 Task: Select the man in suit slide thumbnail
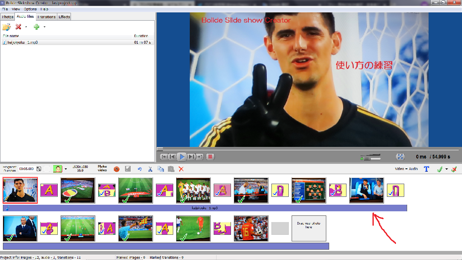[x=20, y=229]
